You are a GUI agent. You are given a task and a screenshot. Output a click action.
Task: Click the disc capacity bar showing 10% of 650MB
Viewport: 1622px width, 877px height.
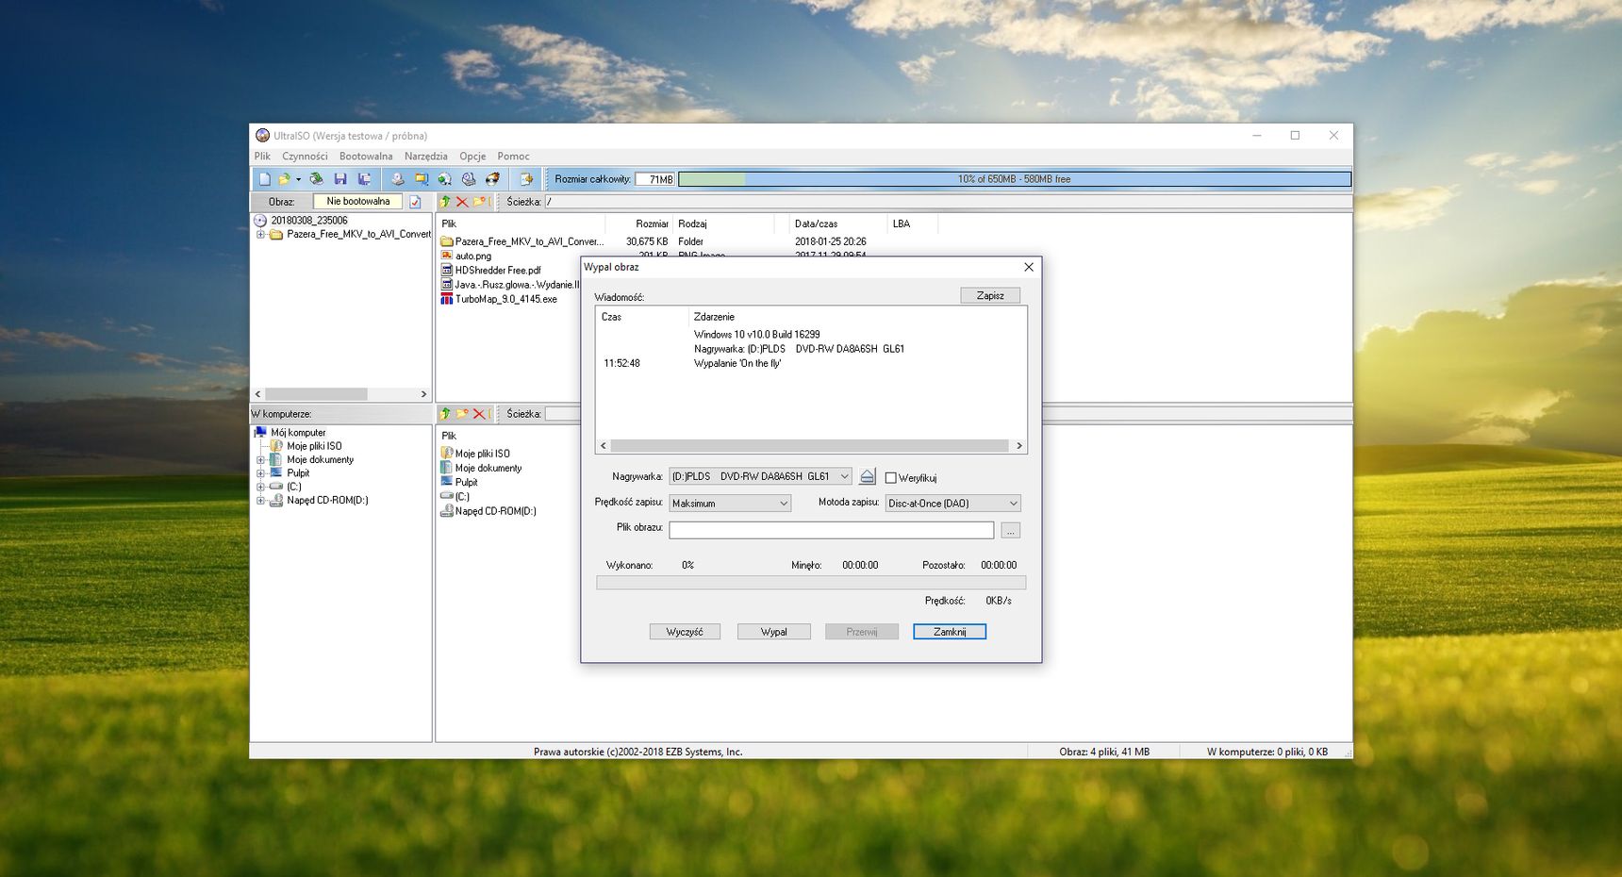[x=1015, y=179]
